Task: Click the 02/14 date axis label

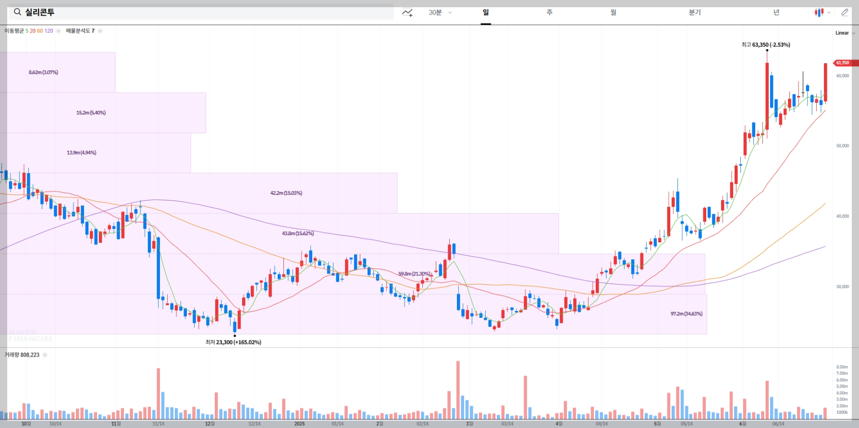Action: coord(422,424)
